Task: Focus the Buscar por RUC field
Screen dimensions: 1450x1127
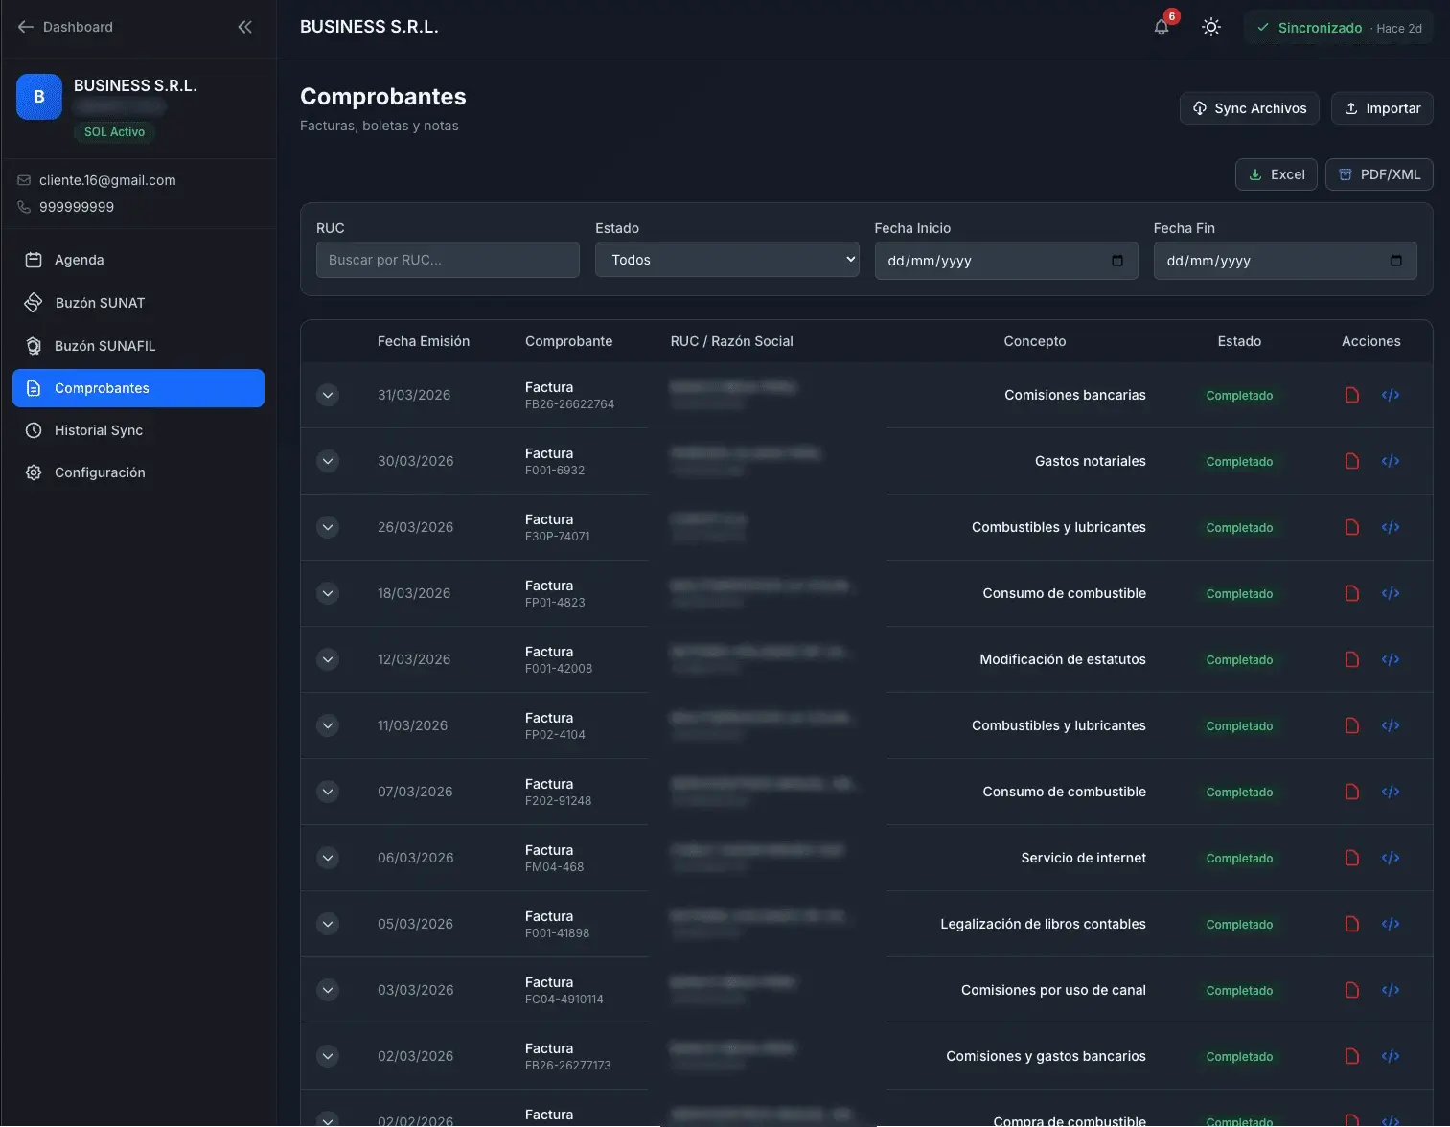Action: [448, 260]
